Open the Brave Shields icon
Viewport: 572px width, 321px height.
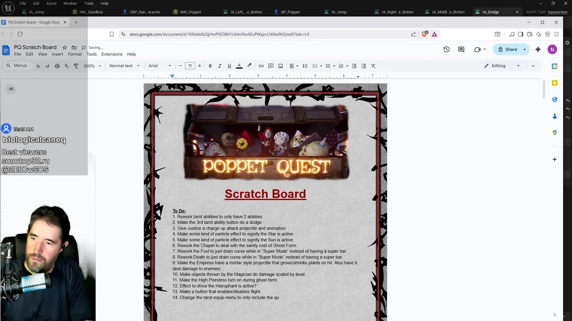[425, 34]
